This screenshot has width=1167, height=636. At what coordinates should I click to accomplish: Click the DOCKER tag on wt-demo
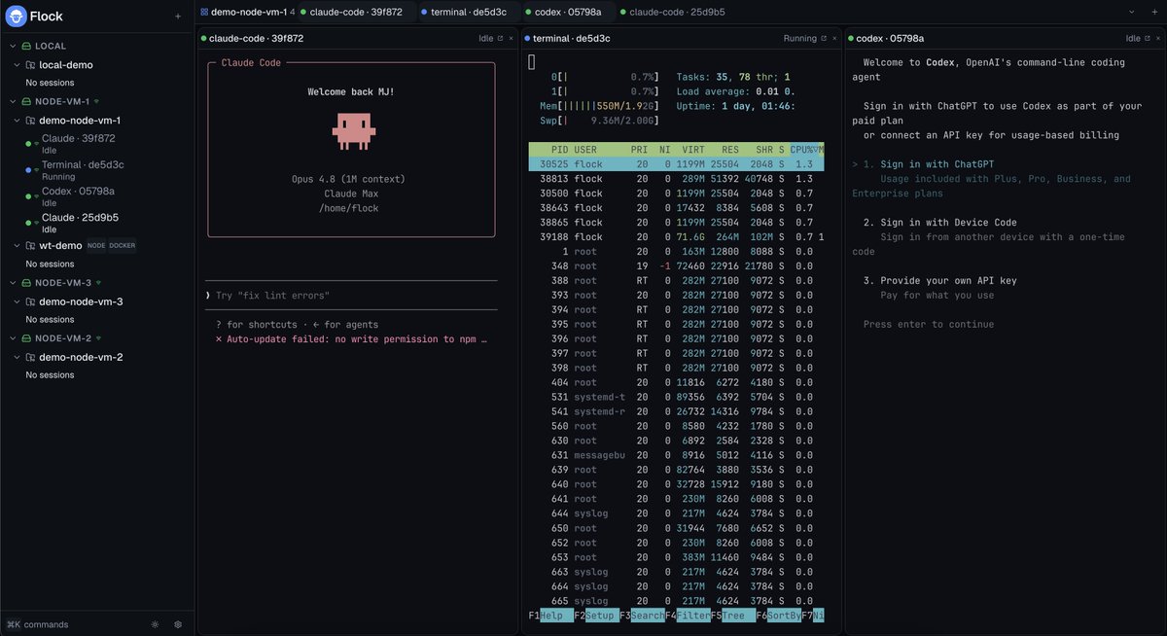click(123, 246)
